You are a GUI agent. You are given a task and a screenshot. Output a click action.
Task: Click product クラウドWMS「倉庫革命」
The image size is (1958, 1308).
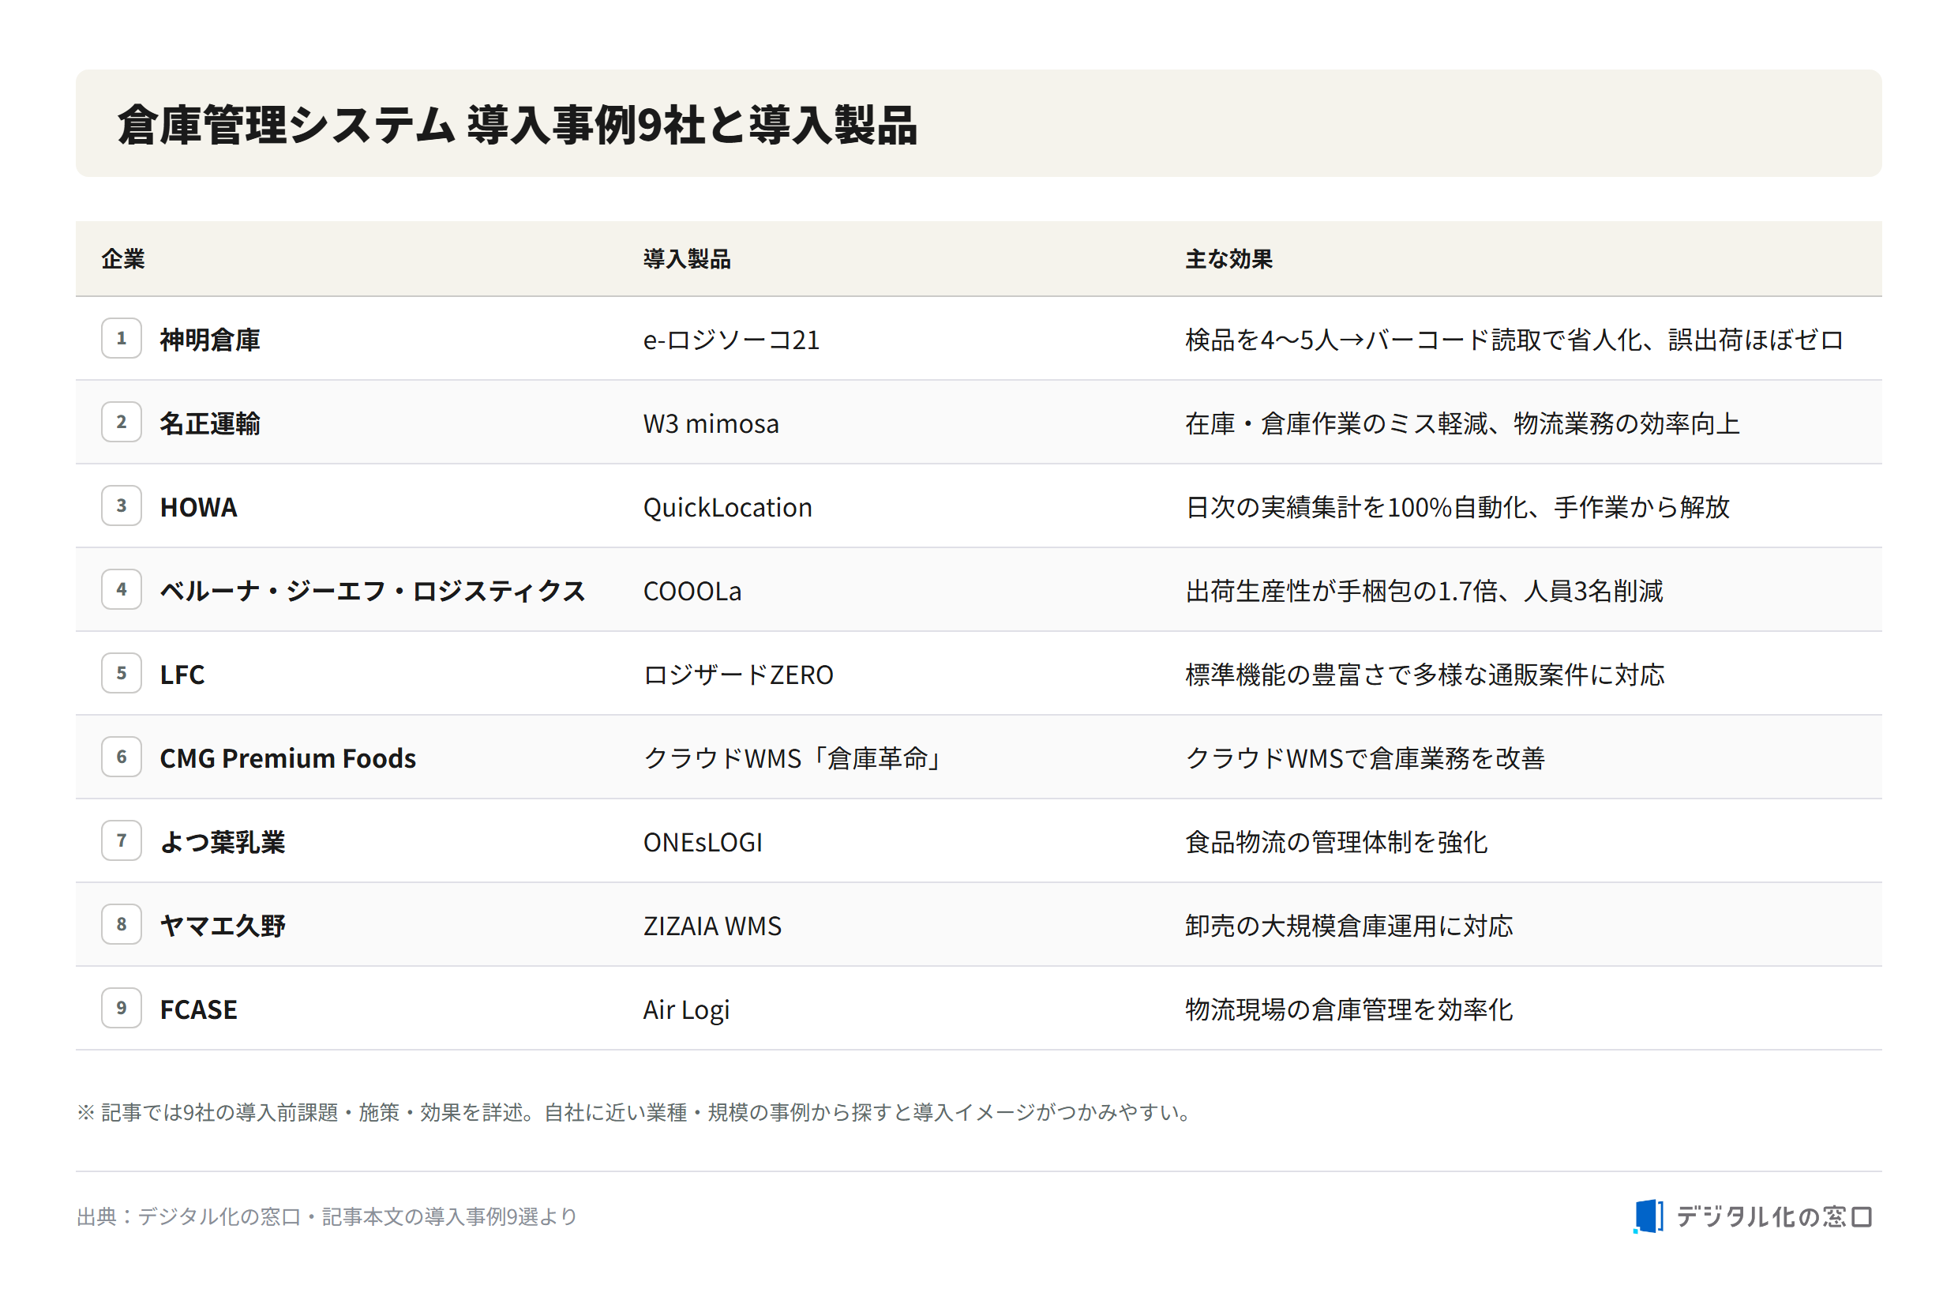coord(793,758)
